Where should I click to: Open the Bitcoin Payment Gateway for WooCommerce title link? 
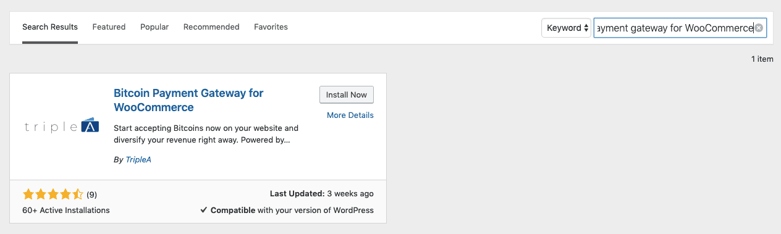[188, 100]
